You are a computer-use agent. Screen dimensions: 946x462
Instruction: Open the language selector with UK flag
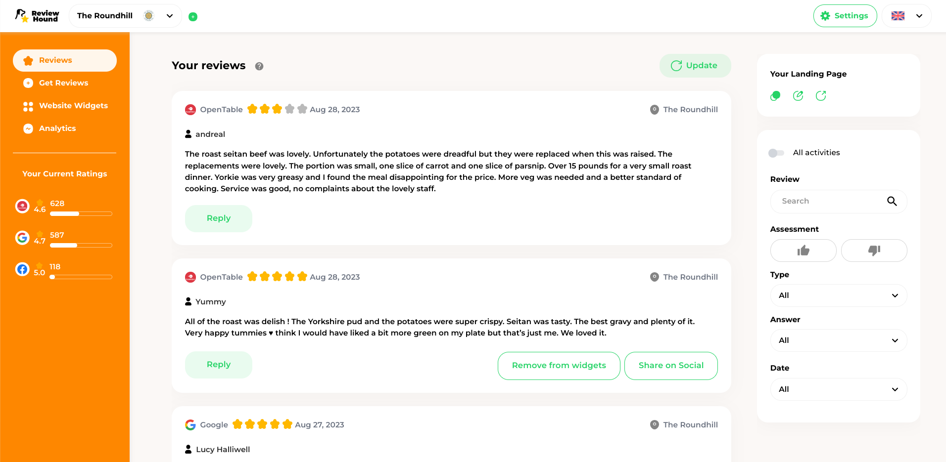click(x=906, y=16)
